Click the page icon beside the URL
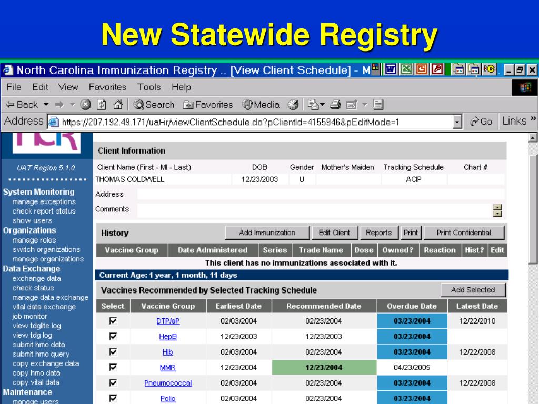The height and width of the screenshot is (404, 539). pyautogui.click(x=54, y=122)
